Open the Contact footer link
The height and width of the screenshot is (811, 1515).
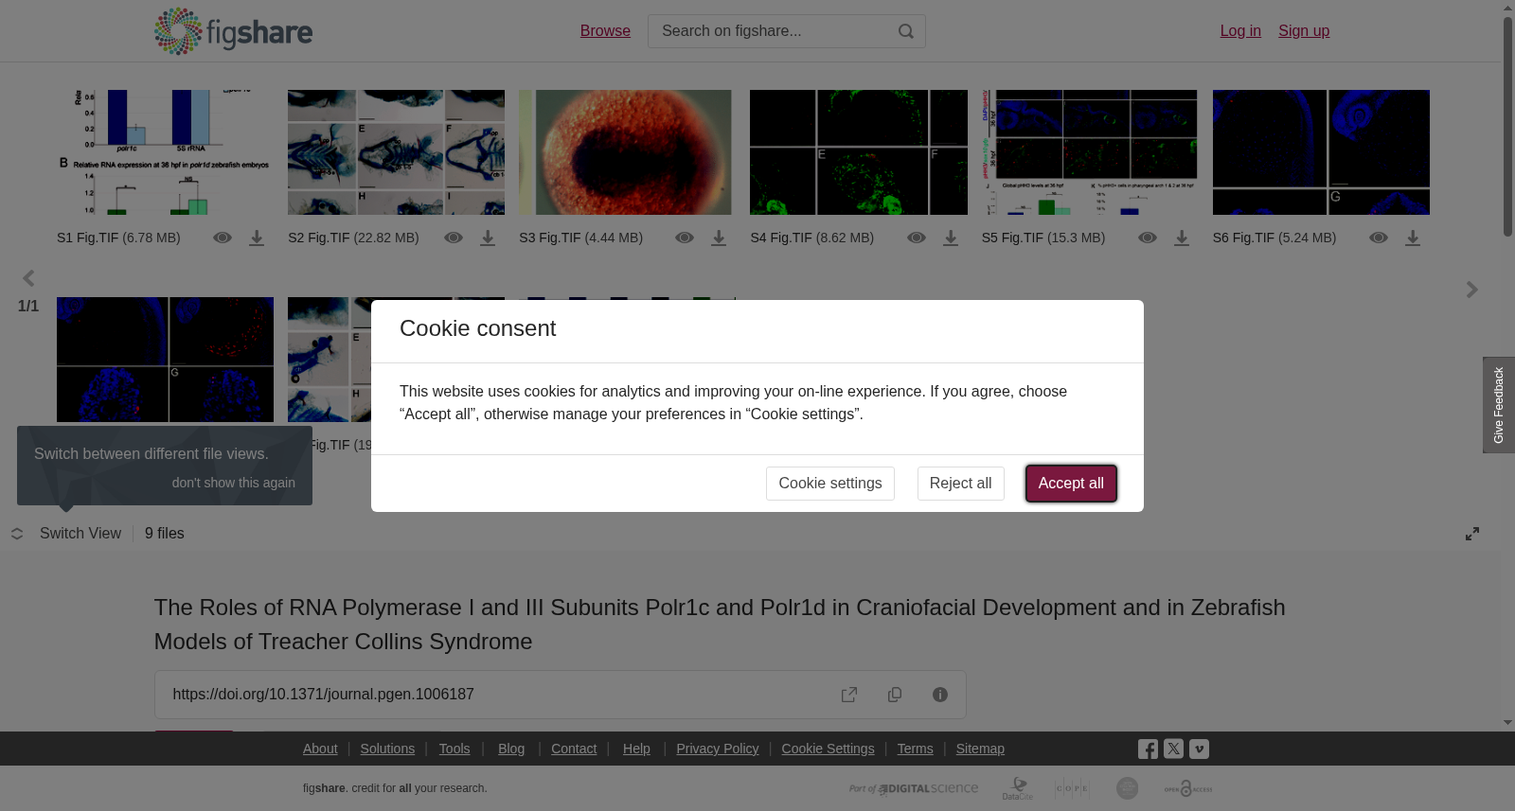[x=574, y=749]
